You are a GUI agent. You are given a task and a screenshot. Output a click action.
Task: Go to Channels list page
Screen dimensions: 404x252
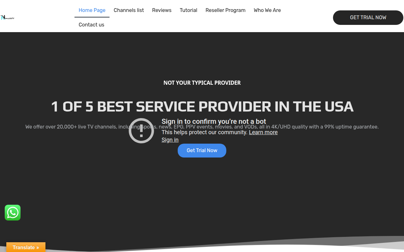pos(129,10)
